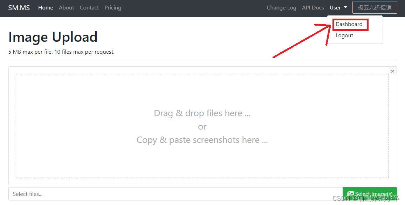Viewport: 405px width, 205px height.
Task: Click the Select files... input field
Action: point(176,194)
